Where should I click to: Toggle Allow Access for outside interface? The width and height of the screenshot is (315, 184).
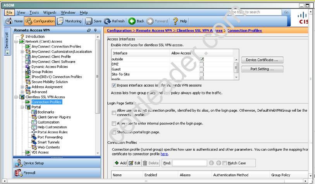click(x=201, y=59)
